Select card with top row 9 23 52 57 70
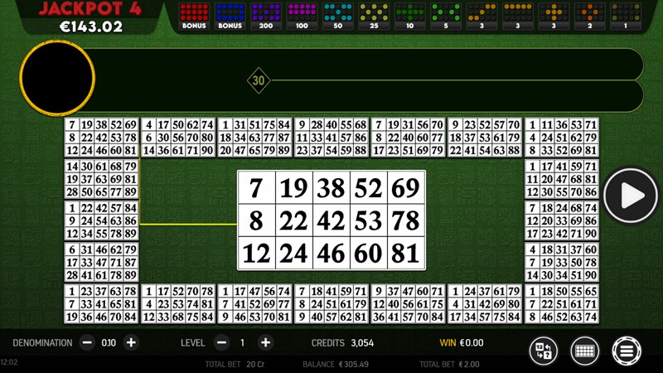Screen dimensions: 663x373 tap(485, 138)
